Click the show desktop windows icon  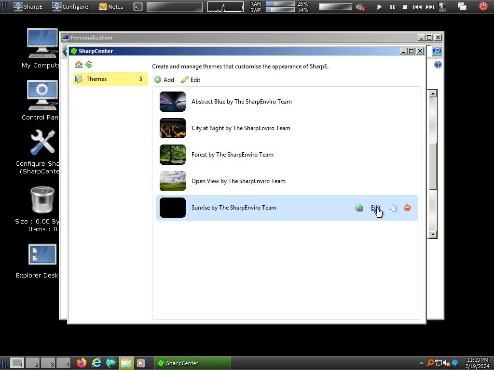point(462,6)
